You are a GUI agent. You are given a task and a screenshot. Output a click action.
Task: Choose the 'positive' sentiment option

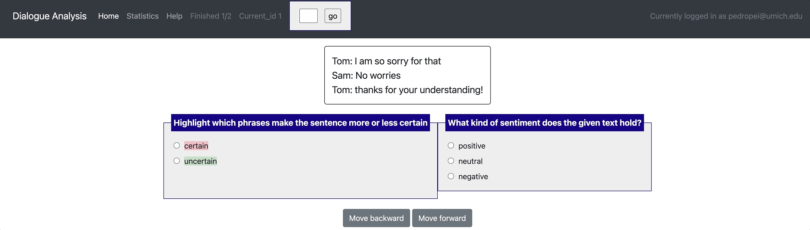pyautogui.click(x=451, y=146)
